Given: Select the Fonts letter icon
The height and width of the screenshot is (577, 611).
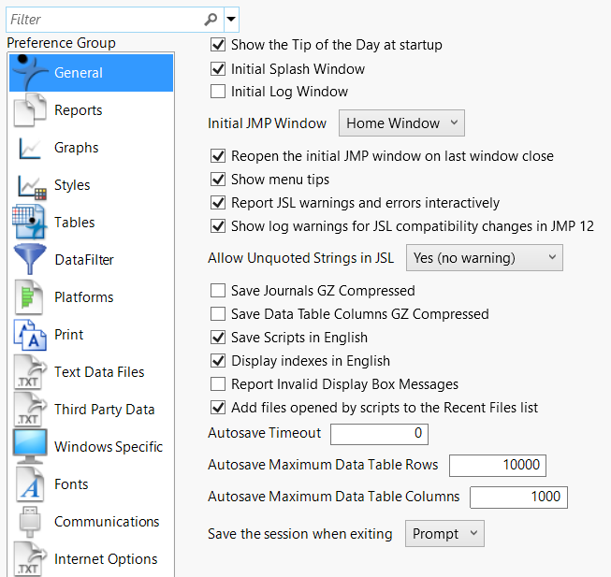Looking at the screenshot, I should [x=30, y=484].
